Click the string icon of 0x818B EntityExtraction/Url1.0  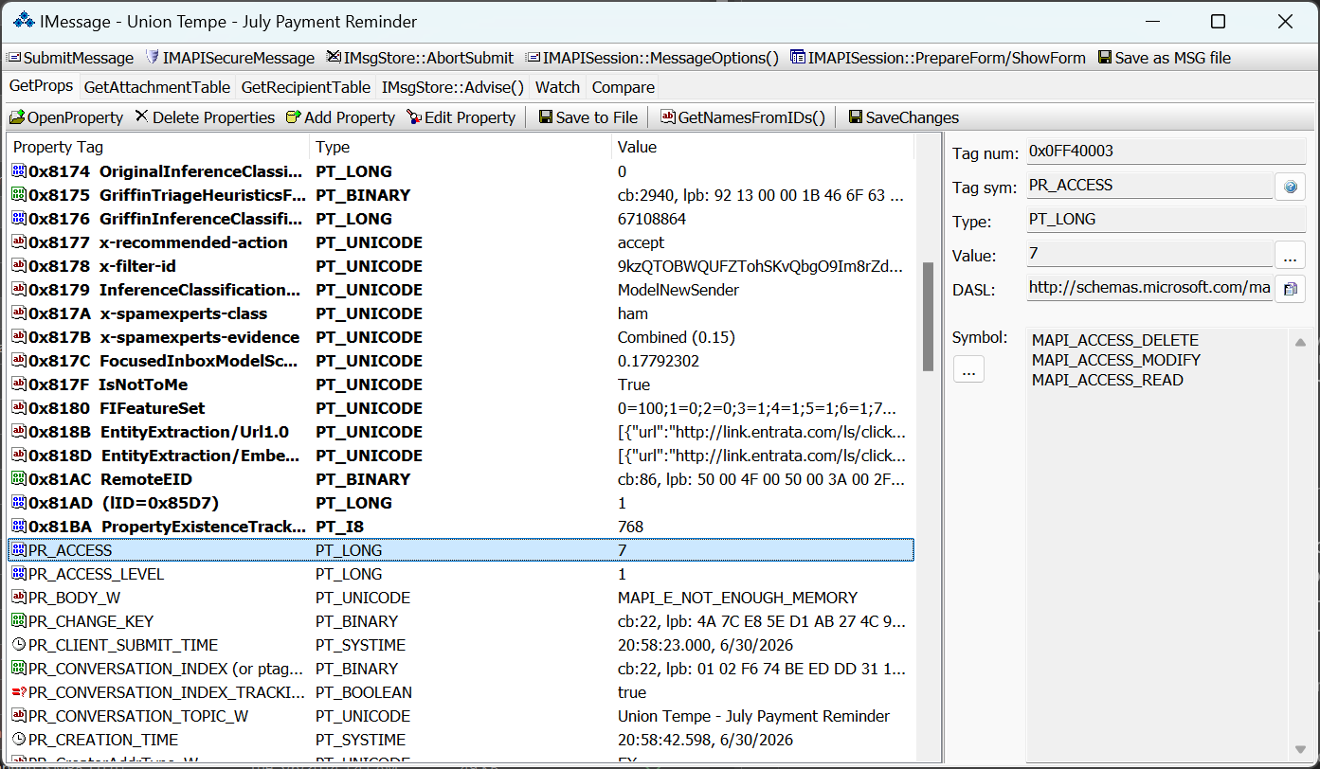click(18, 432)
